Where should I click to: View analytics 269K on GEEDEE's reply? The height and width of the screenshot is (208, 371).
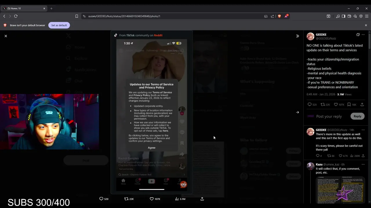pos(355,156)
